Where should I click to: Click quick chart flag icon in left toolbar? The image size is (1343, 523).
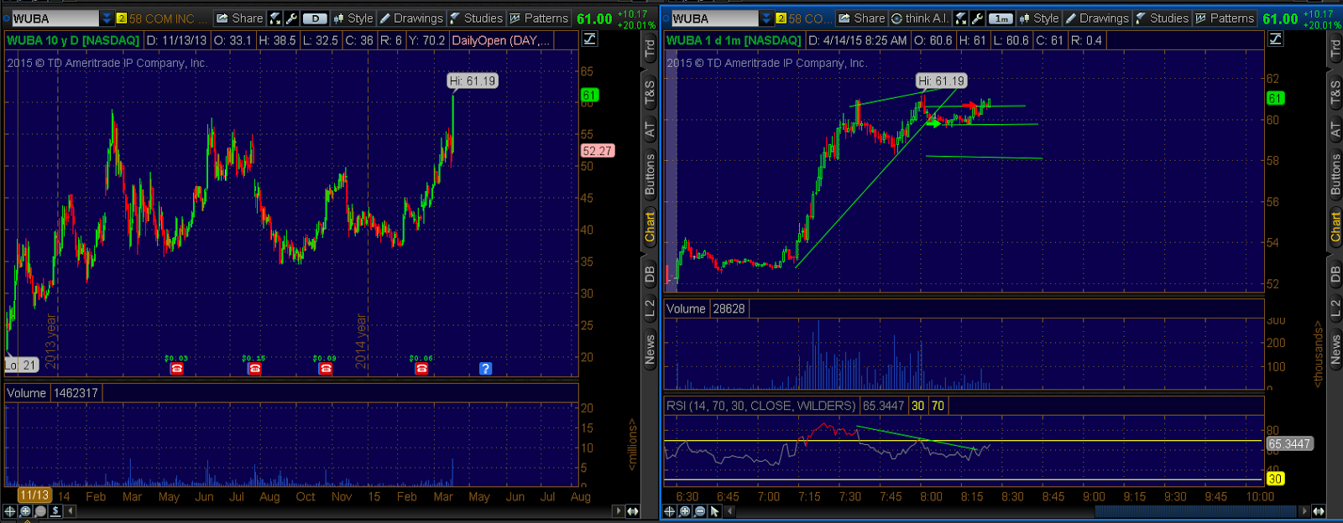275,18
